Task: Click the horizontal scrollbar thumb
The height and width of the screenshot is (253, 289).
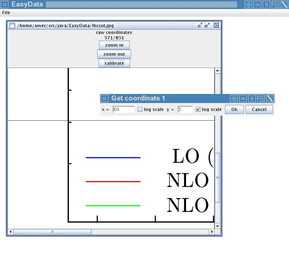Action: [52, 232]
